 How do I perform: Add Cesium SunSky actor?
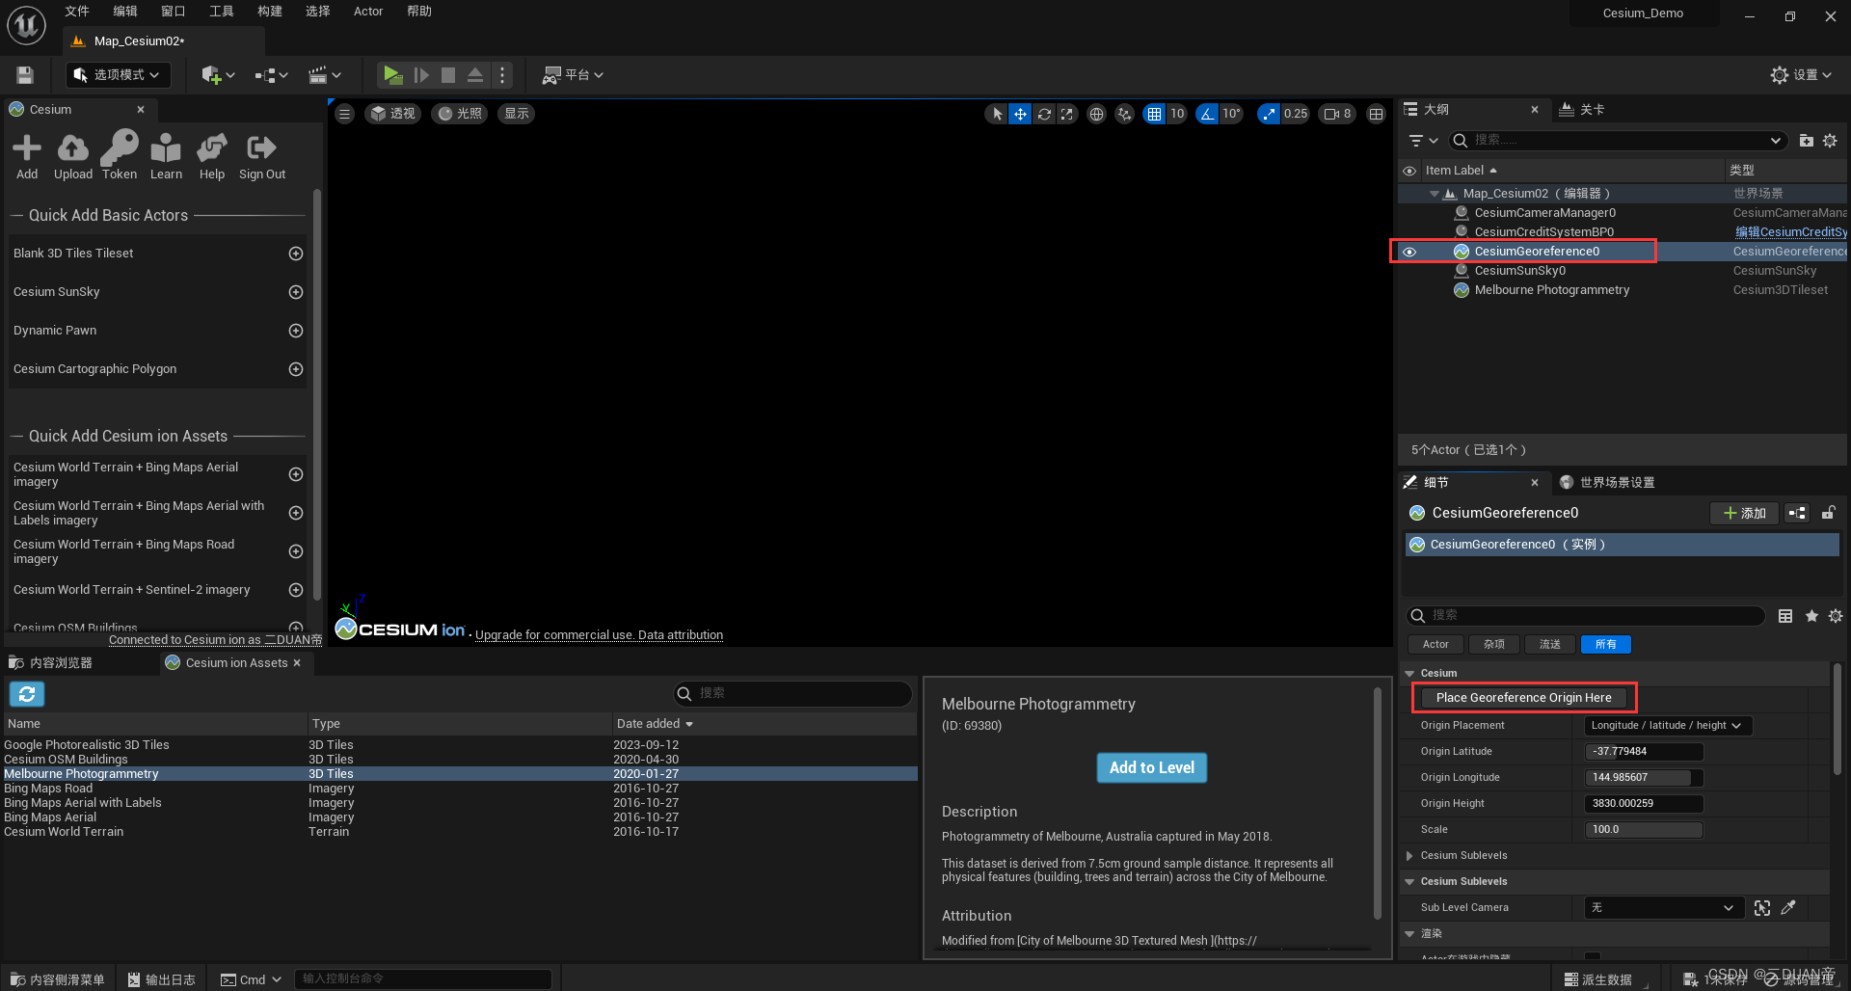[296, 292]
